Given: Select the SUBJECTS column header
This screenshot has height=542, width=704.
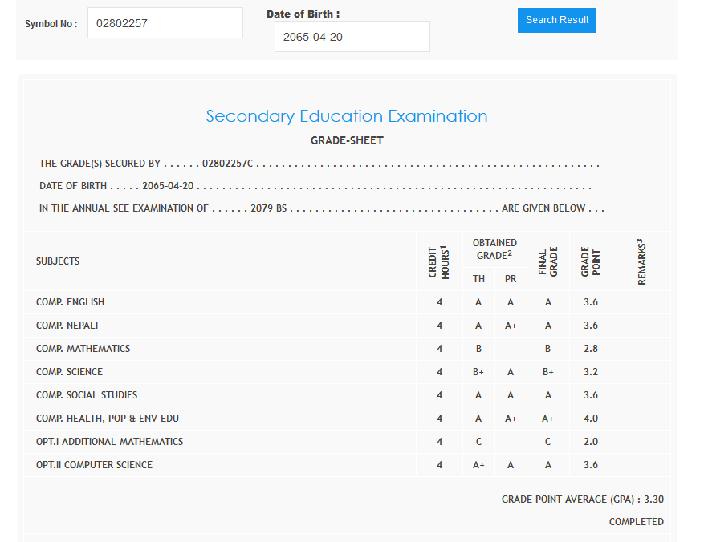Looking at the screenshot, I should click(x=58, y=261).
